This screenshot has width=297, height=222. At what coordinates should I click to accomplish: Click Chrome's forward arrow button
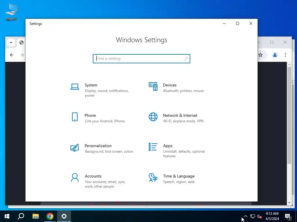click(22, 55)
